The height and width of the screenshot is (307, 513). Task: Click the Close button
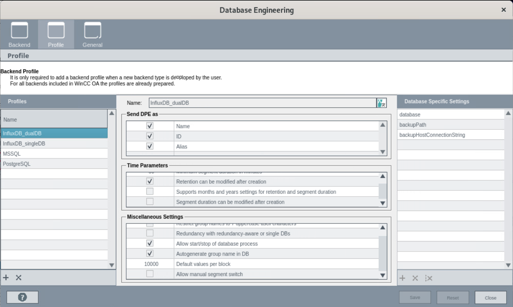pos(490,298)
